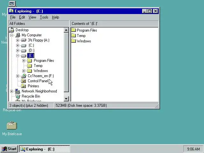Click the "Disk free space: 3.37GB" status text
Viewport: 204px width, 153px height.
(x=87, y=106)
